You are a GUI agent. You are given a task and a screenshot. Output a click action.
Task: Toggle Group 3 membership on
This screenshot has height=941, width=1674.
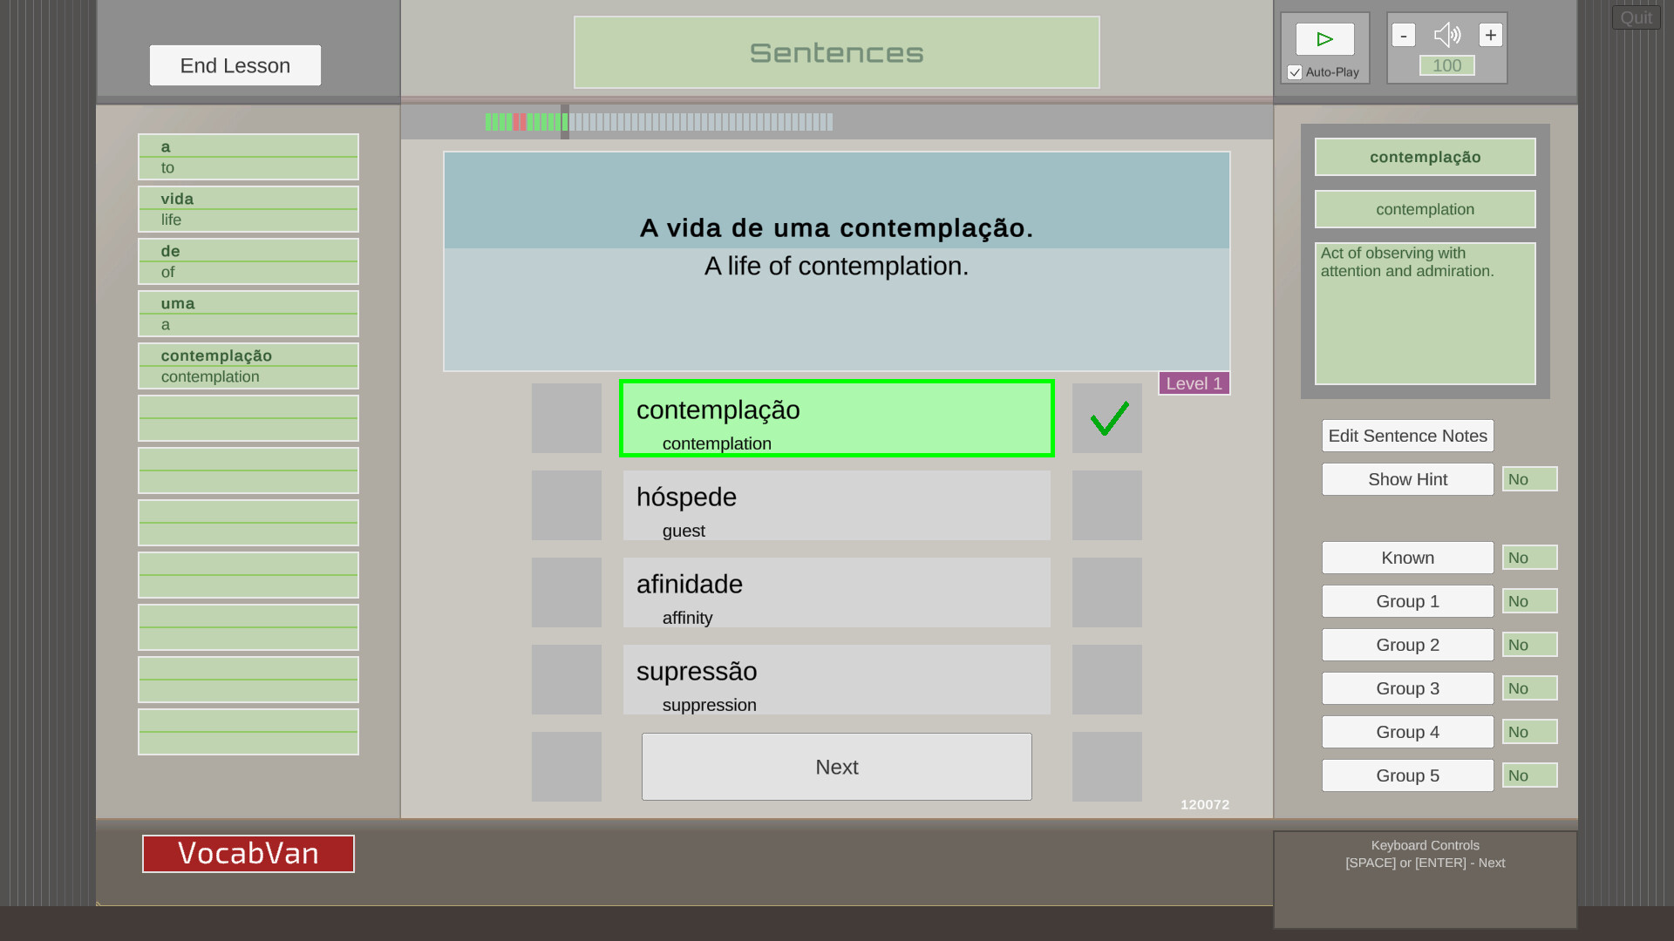[x=1529, y=687]
